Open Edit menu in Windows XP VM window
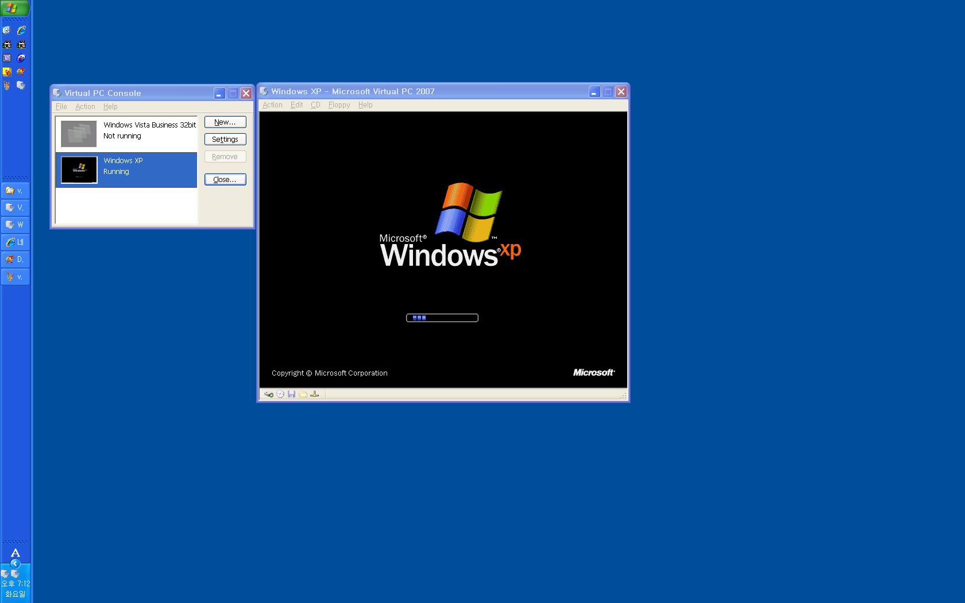 click(x=296, y=105)
